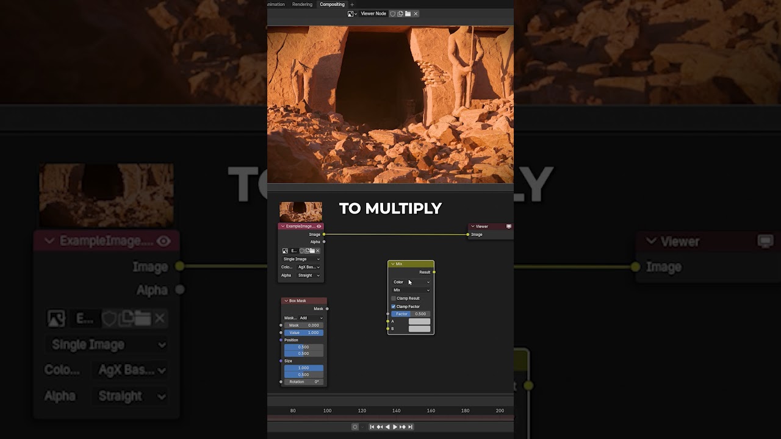Click the Viewer node monitor icon
Image resolution: width=781 pixels, height=439 pixels.
click(x=509, y=226)
